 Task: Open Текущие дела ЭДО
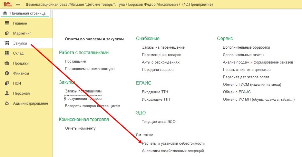coord(158,122)
